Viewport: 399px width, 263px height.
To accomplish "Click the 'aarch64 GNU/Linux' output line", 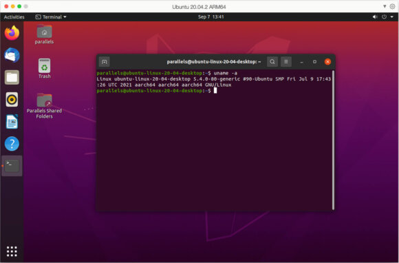I will pyautogui.click(x=206, y=85).
